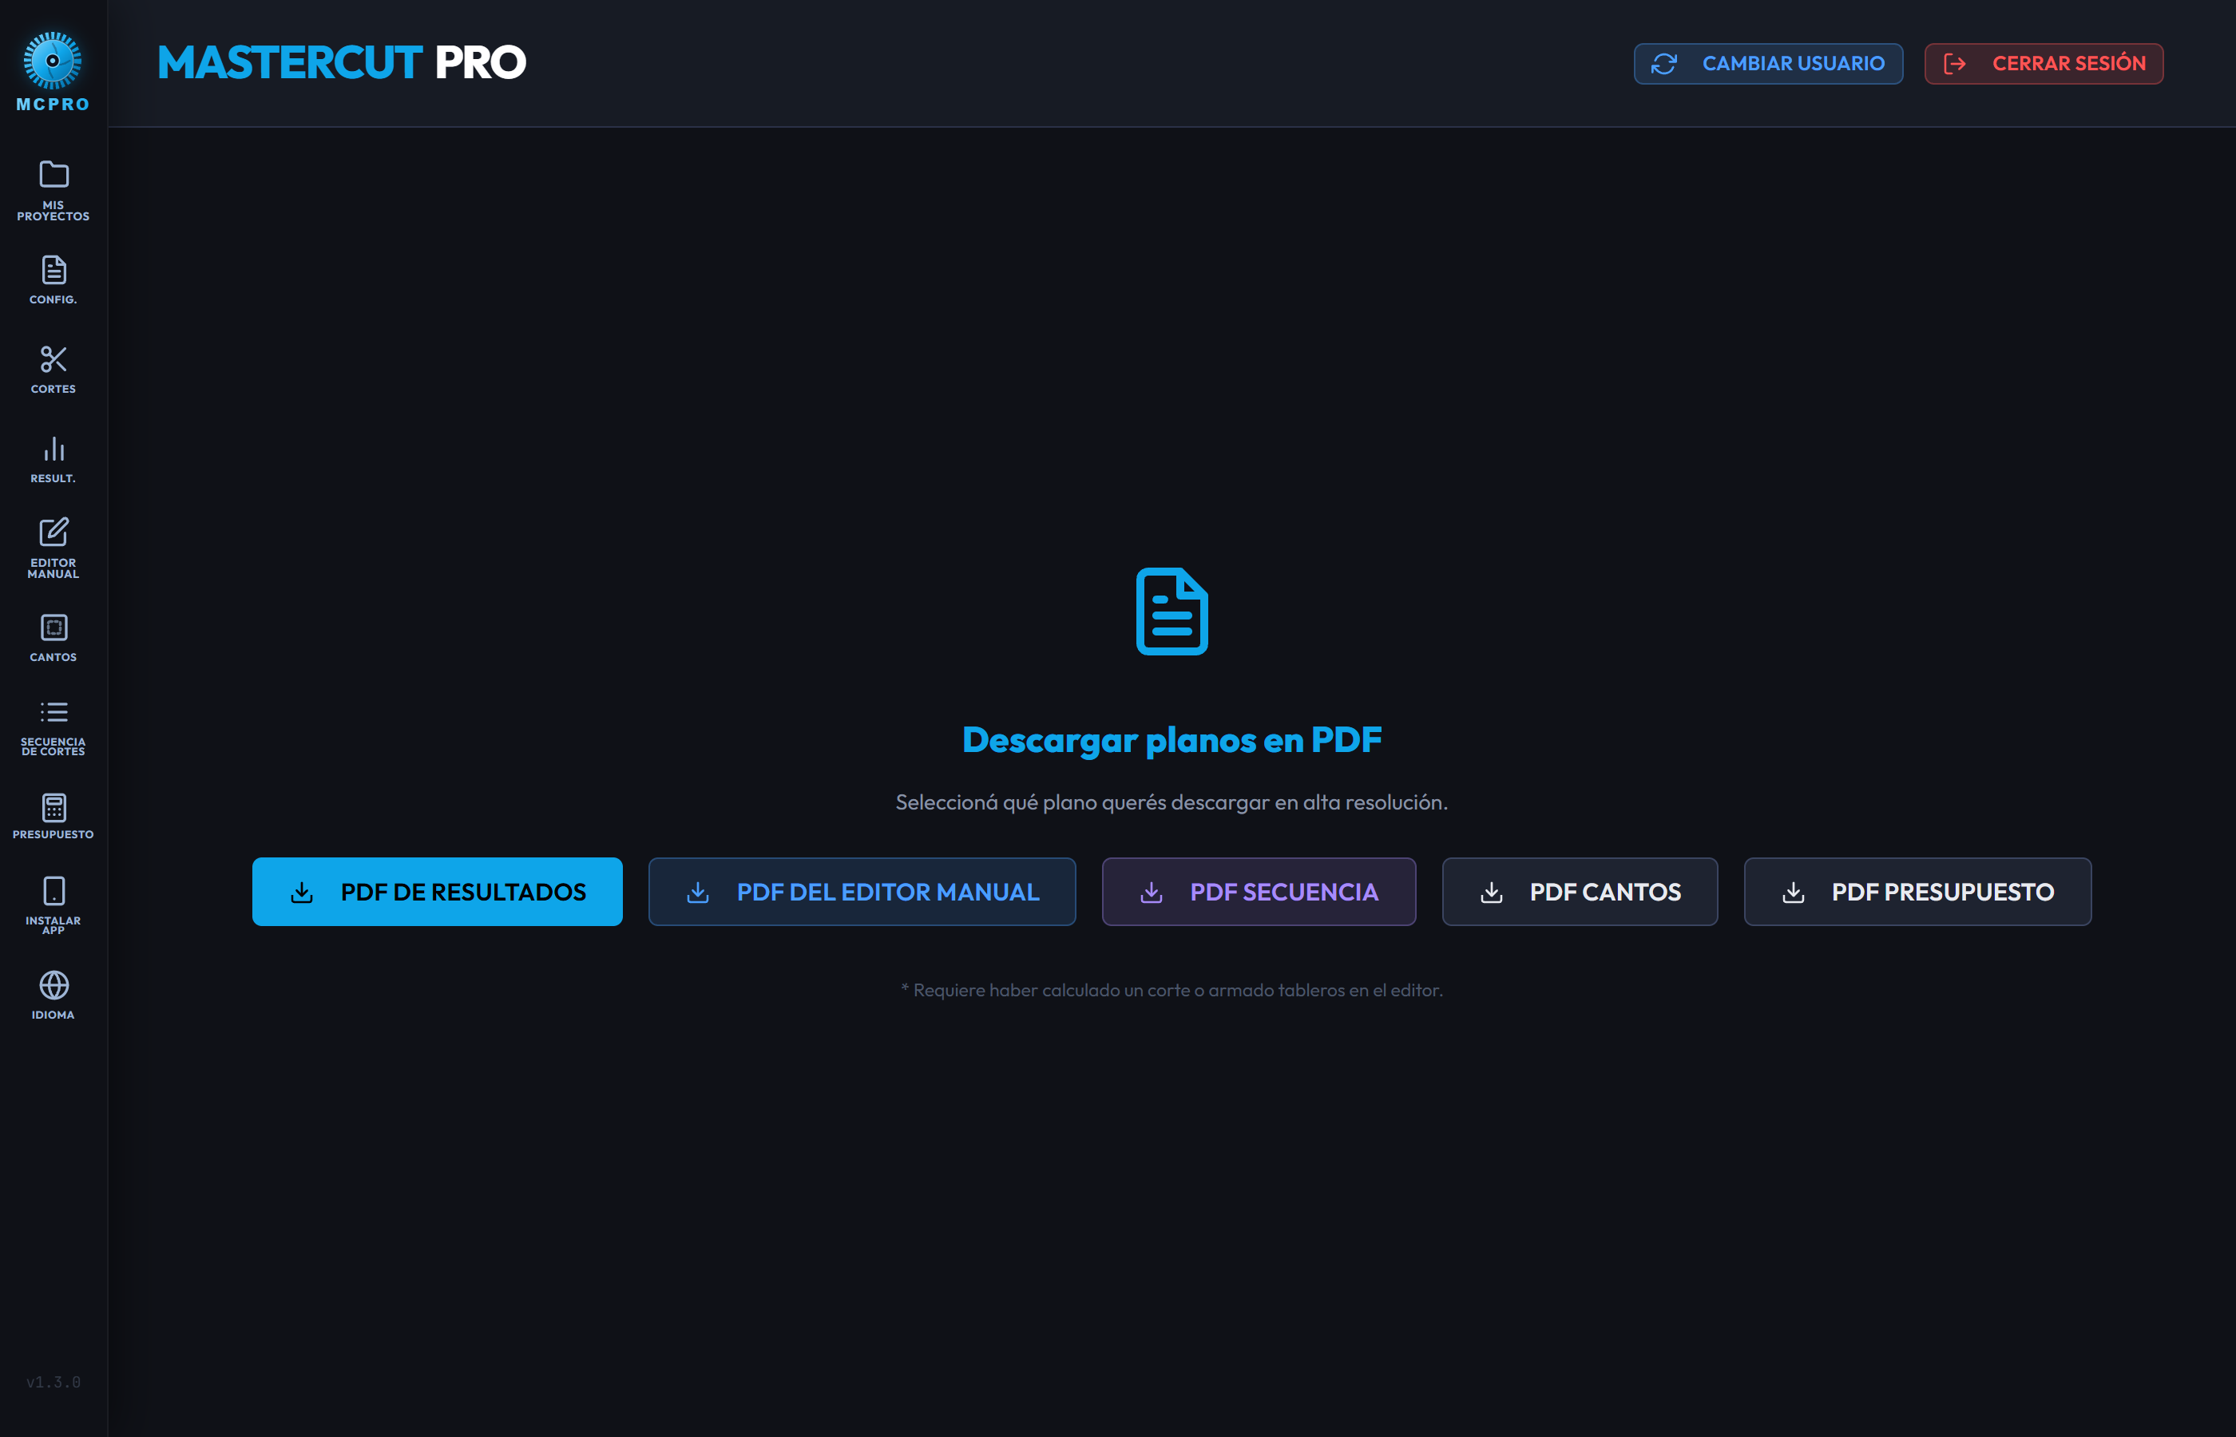
Task: Click the refresh icon in Cambiar Usuario
Action: pyautogui.click(x=1664, y=63)
